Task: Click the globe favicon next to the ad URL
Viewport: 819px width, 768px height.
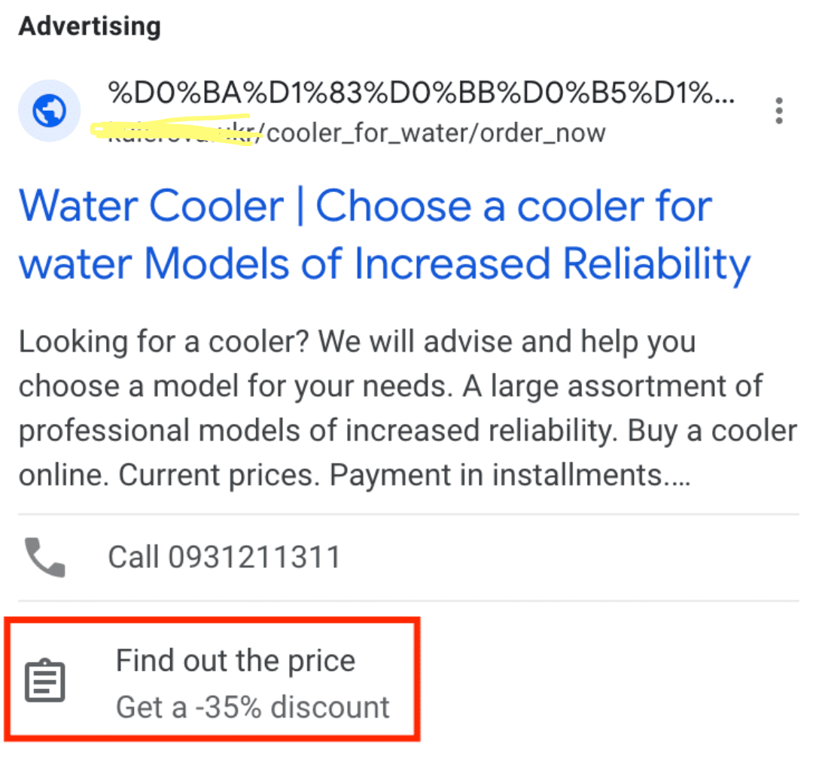Action: click(x=50, y=111)
